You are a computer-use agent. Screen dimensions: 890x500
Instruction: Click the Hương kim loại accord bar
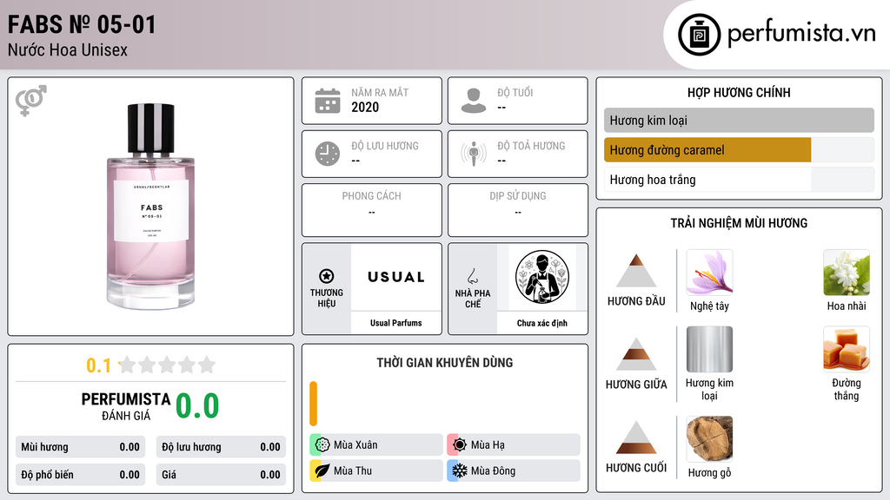point(739,120)
